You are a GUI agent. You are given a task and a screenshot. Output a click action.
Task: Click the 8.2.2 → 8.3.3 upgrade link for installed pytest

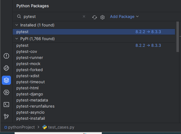click(148, 32)
